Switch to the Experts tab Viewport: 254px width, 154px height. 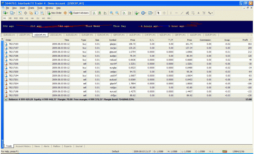pyautogui.click(x=68, y=146)
